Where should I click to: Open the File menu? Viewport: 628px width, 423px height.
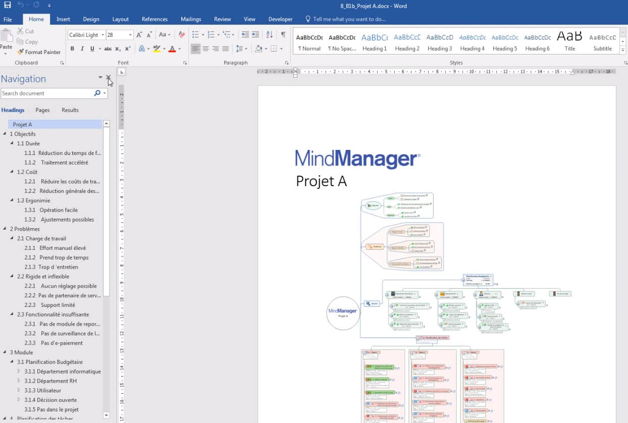[8, 19]
